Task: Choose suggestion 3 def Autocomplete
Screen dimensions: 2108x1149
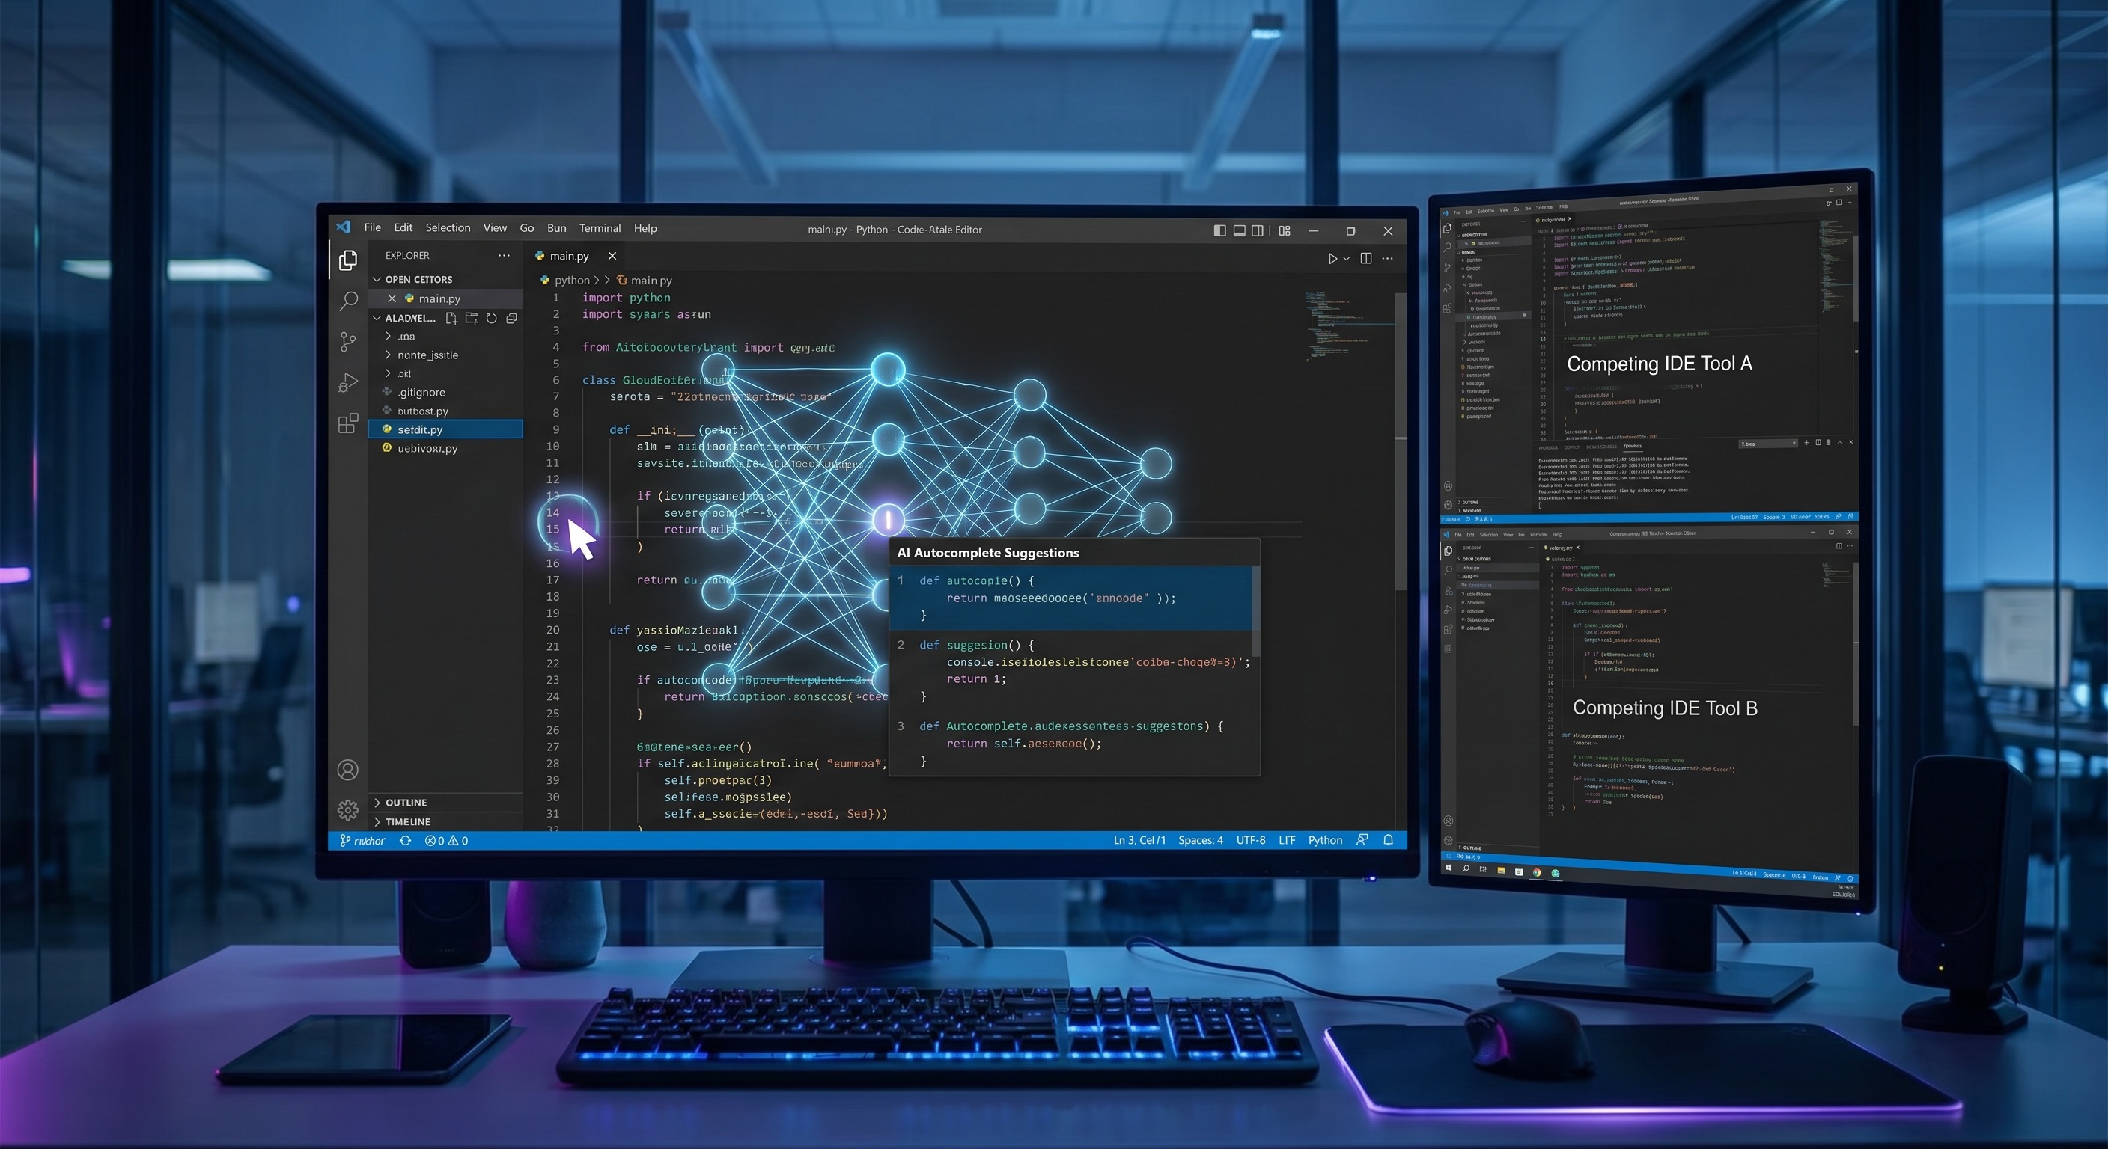Action: click(x=1071, y=744)
